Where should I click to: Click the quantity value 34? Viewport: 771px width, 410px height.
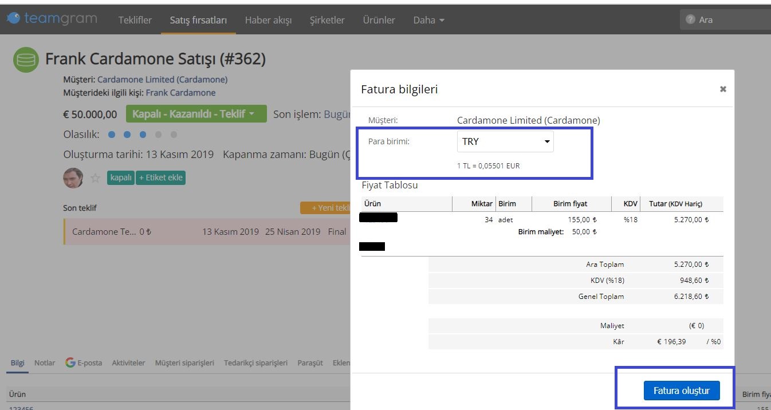(x=489, y=219)
